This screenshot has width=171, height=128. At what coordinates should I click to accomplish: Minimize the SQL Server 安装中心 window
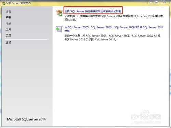pos(151,2)
